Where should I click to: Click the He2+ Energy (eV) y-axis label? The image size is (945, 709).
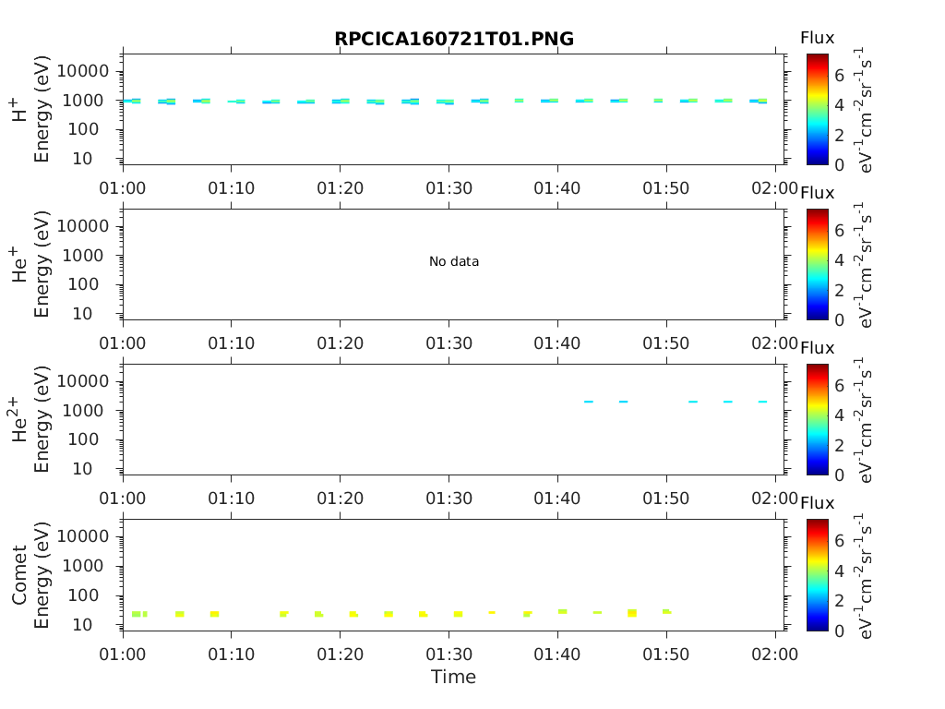click(31, 419)
